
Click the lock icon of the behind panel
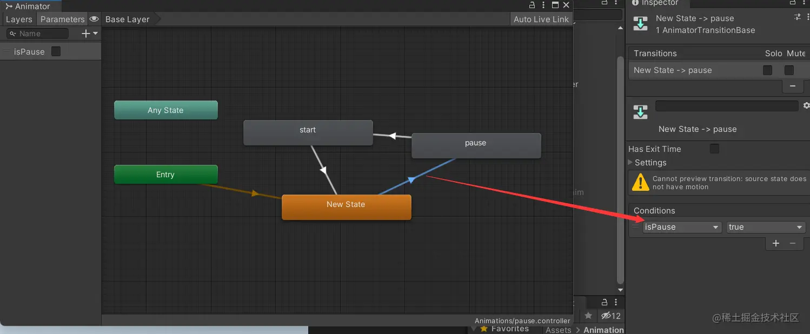(605, 3)
